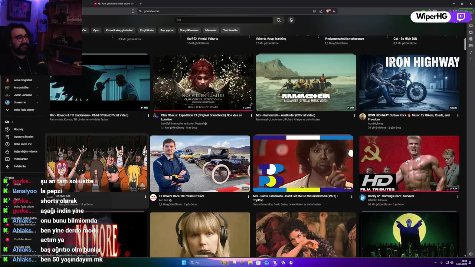Image resolution: width=475 pixels, height=267 pixels.
Task: Click the YouTube search input field
Action: tap(223, 20)
